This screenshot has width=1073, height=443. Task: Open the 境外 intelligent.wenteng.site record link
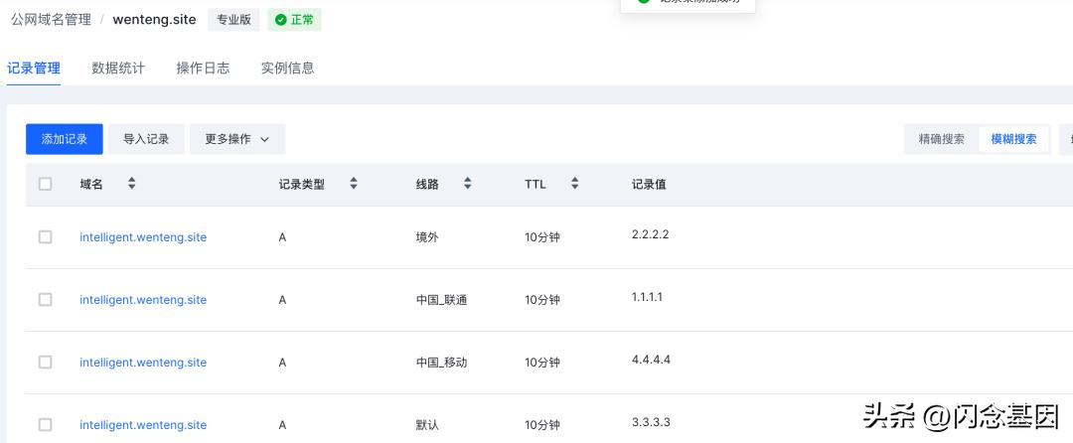143,237
